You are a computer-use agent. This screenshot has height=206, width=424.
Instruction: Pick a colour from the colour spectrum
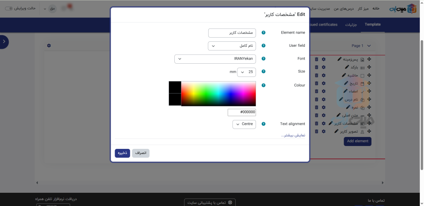(218, 93)
